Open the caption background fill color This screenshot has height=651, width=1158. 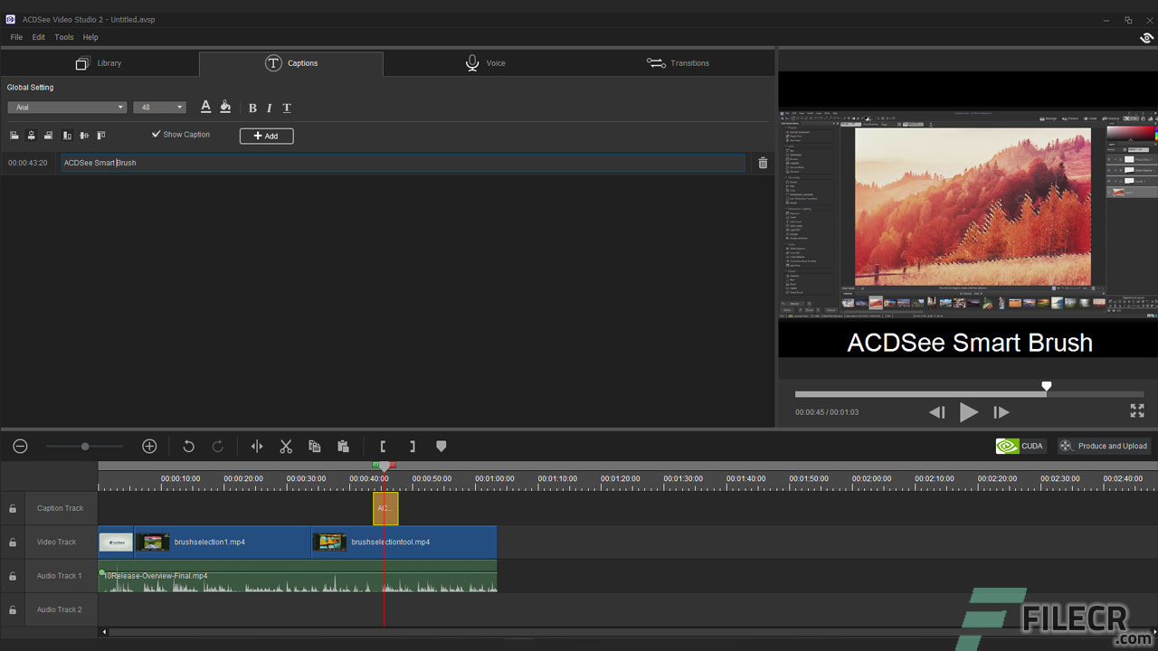click(x=225, y=107)
